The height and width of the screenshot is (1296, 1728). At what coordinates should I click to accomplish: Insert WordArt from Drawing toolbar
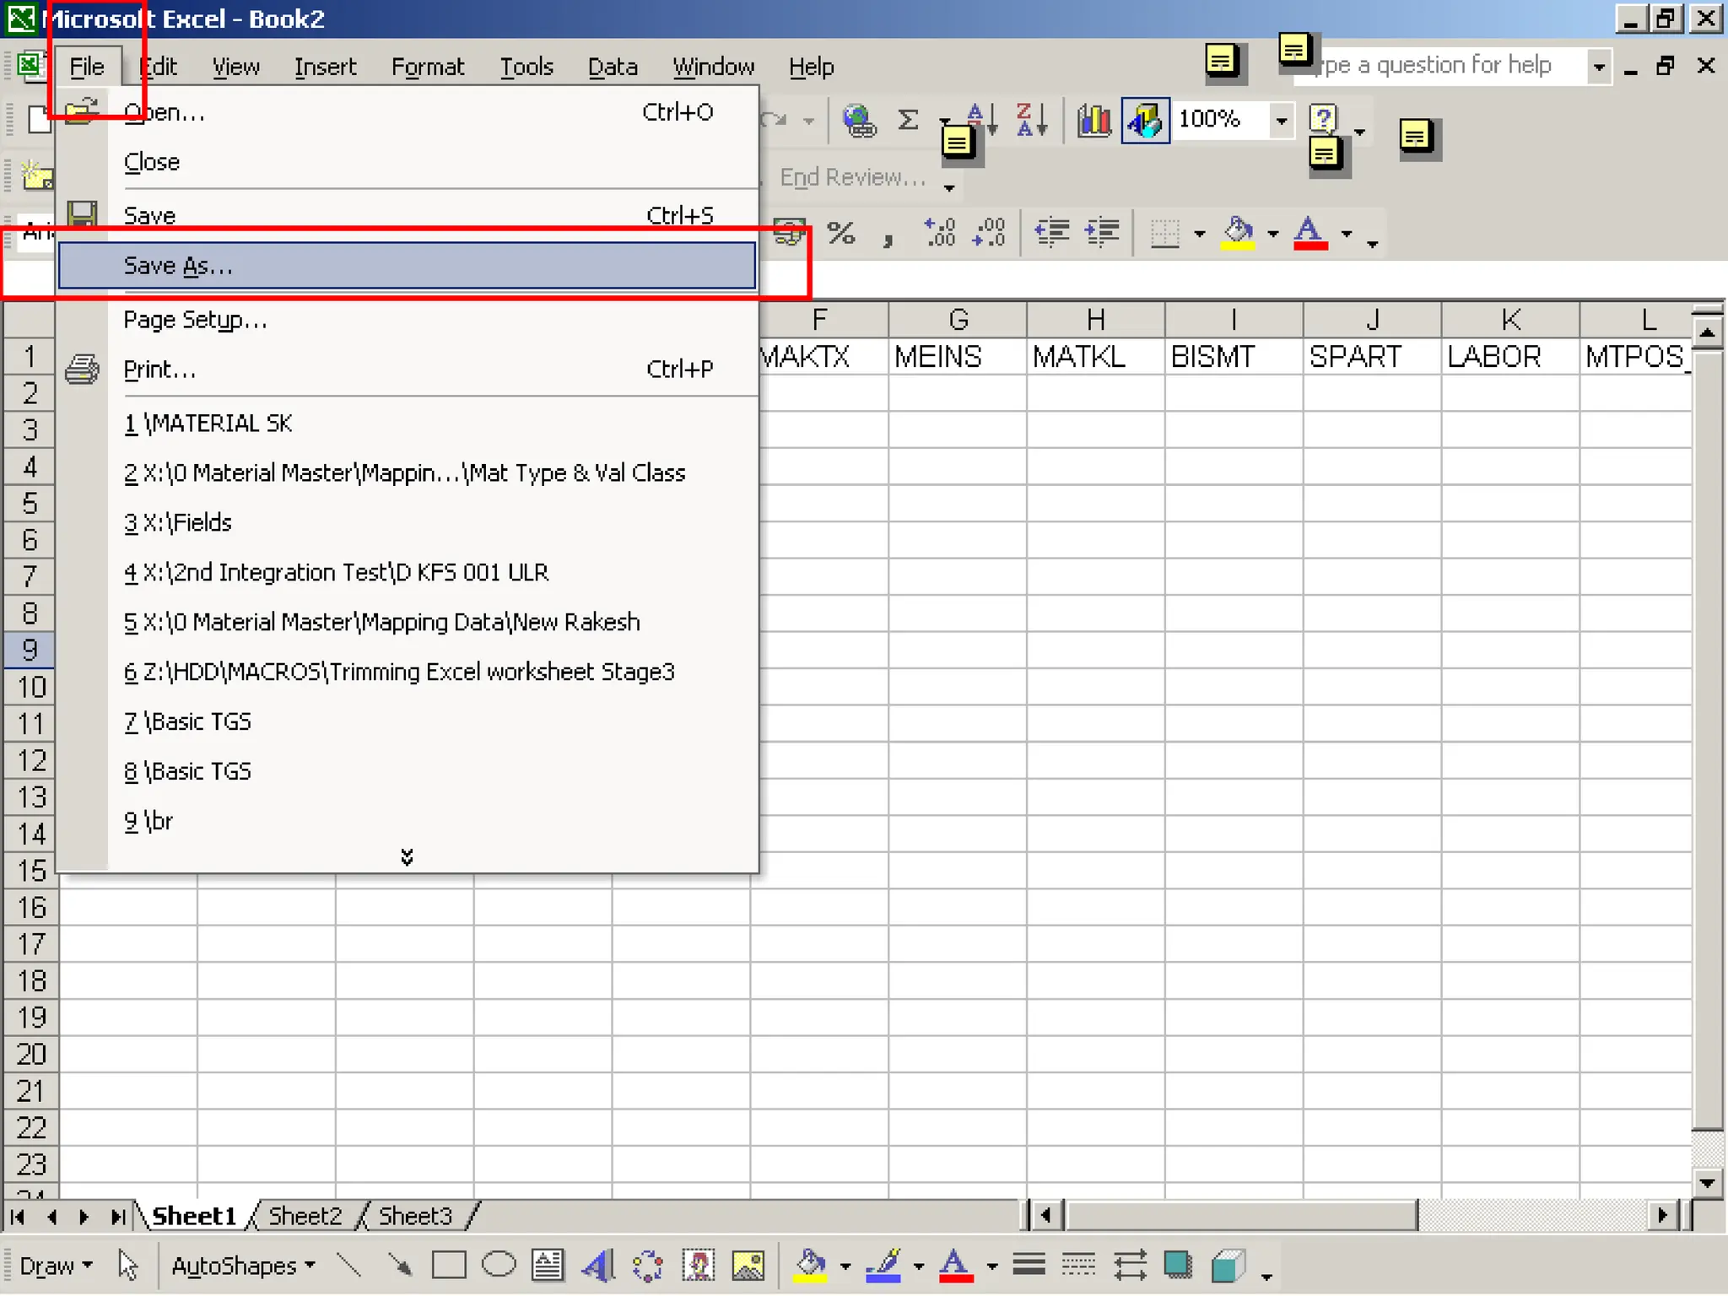tap(598, 1266)
